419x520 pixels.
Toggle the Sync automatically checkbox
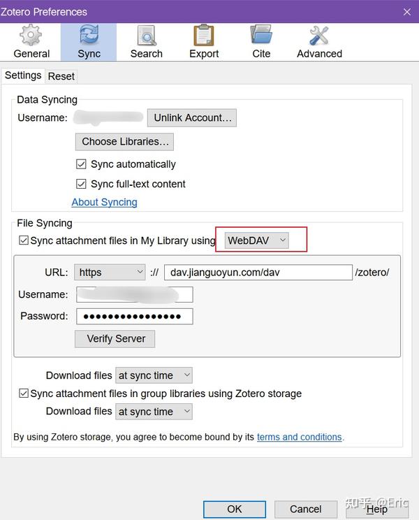[x=81, y=164]
